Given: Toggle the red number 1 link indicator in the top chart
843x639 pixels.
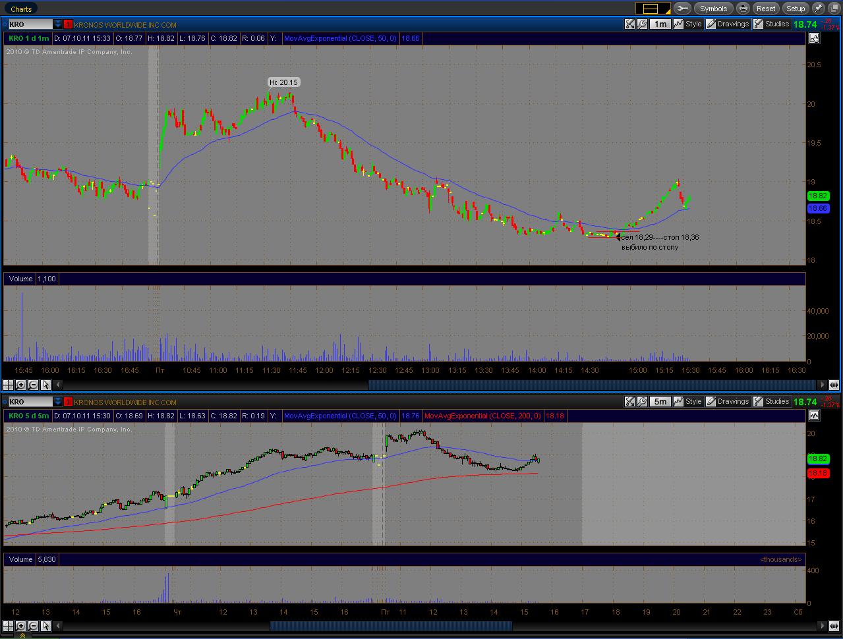Looking at the screenshot, I should pos(68,24).
